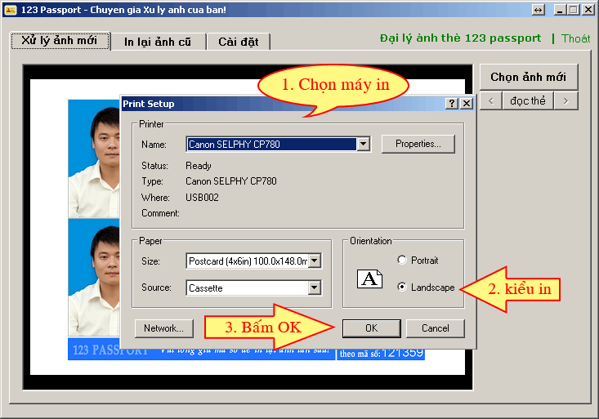
Task: Switch to the 'In lại ảnh cũ' tab
Action: click(158, 42)
